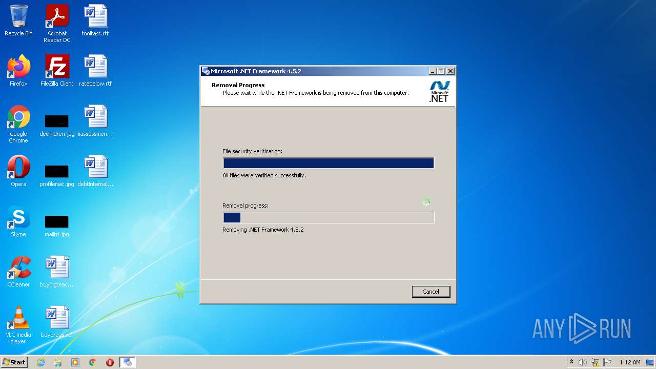
Task: Open the Google Chrome desktop shortcut
Action: tap(18, 124)
